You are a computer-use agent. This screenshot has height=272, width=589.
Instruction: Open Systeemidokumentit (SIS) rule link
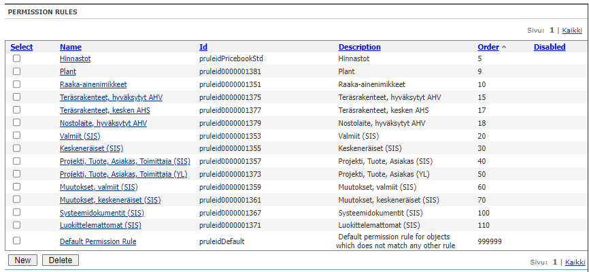(101, 212)
